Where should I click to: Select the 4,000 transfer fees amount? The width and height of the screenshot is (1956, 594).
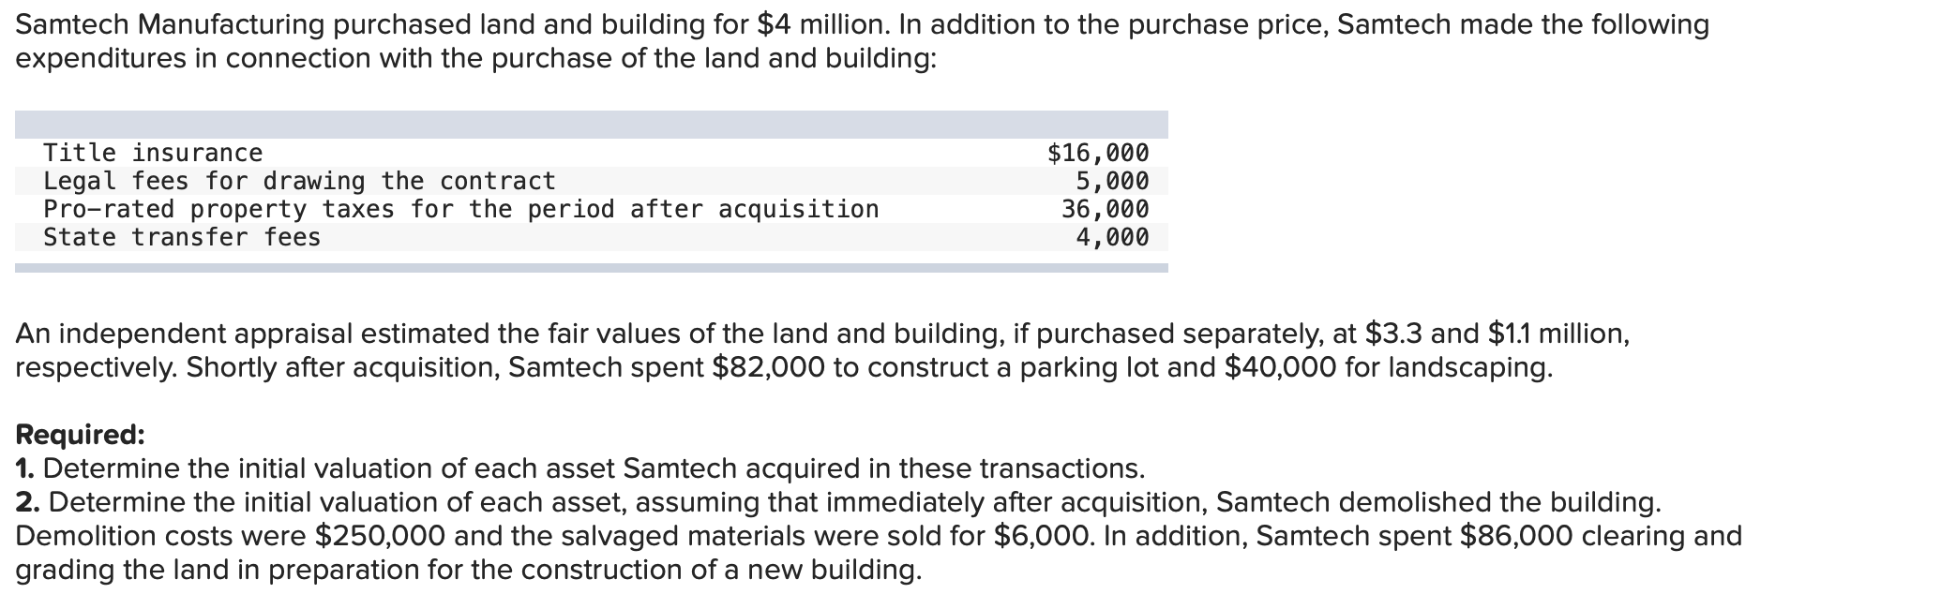point(1112,237)
